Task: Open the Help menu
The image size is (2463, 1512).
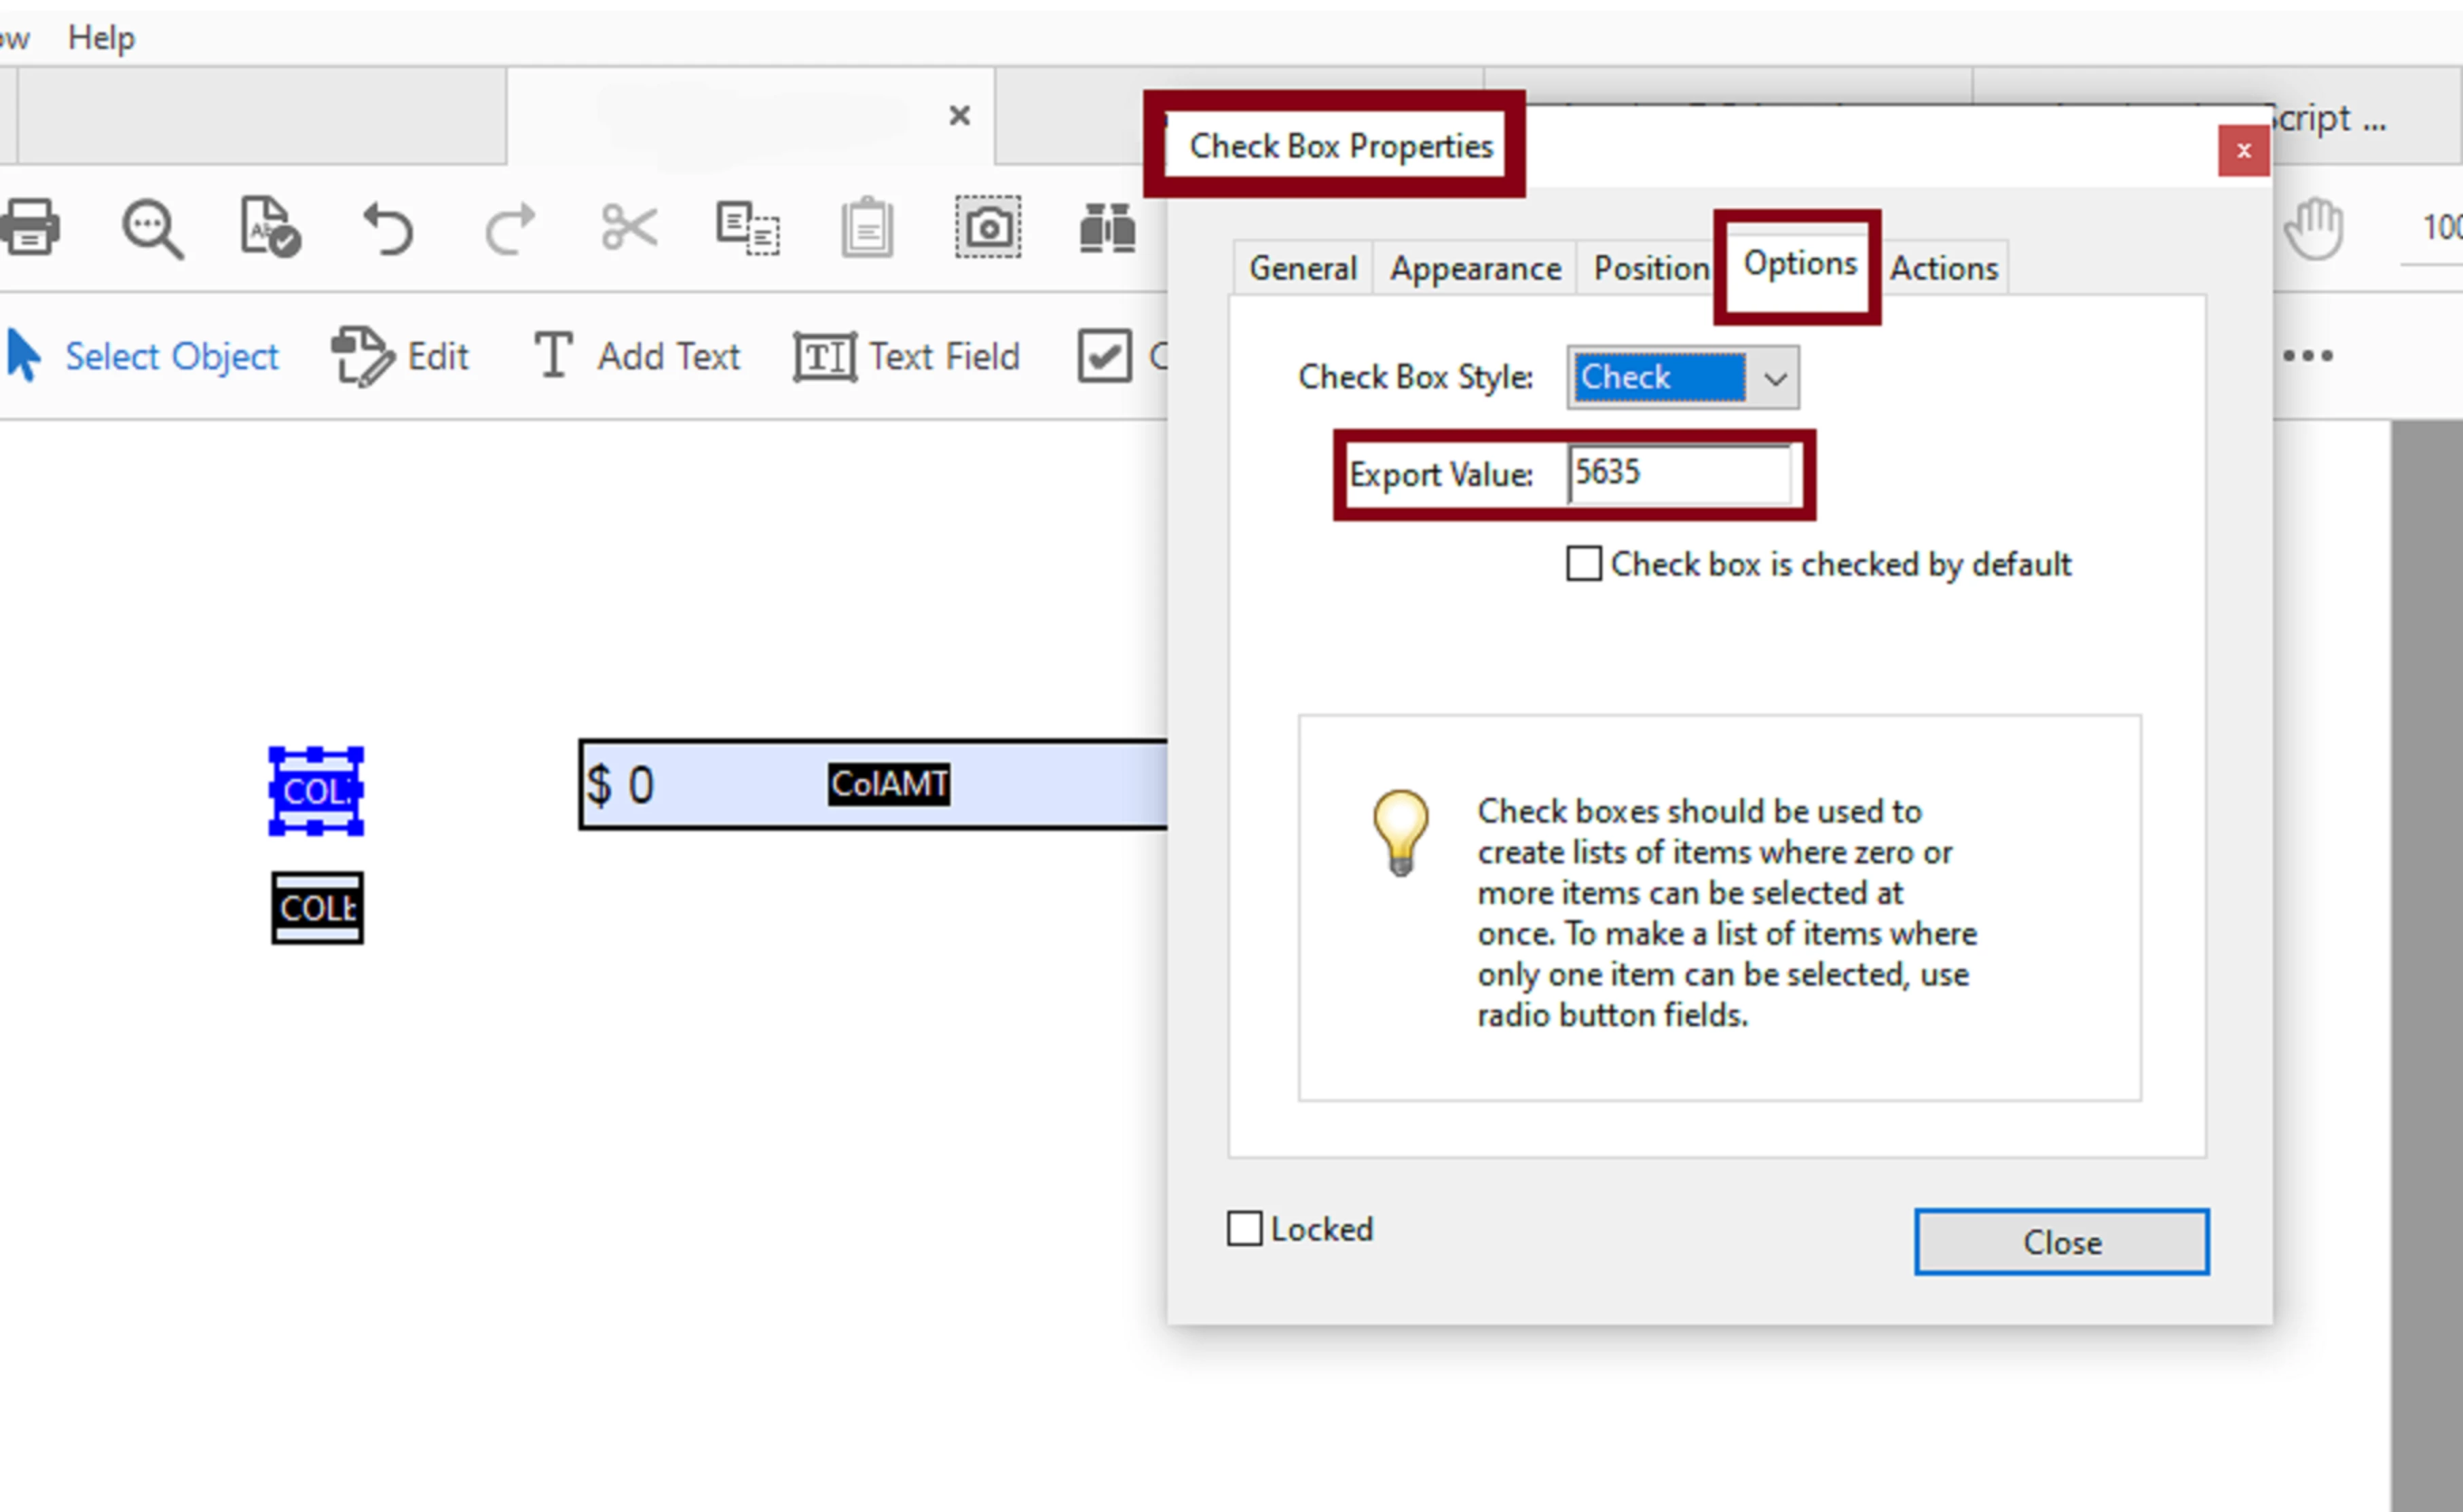Action: tap(101, 38)
